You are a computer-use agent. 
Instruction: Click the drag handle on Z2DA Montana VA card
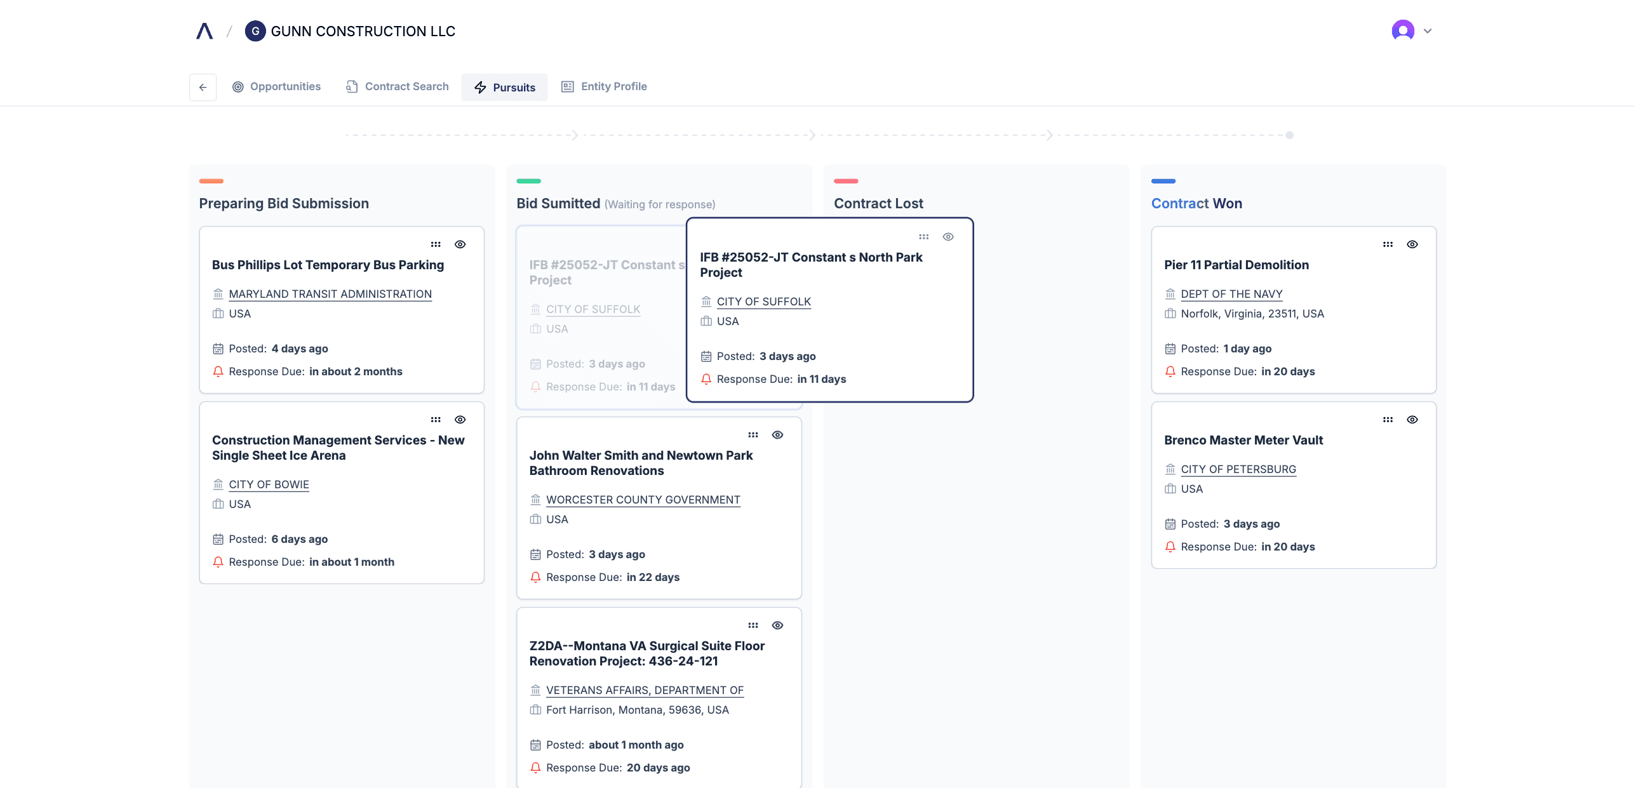(753, 625)
